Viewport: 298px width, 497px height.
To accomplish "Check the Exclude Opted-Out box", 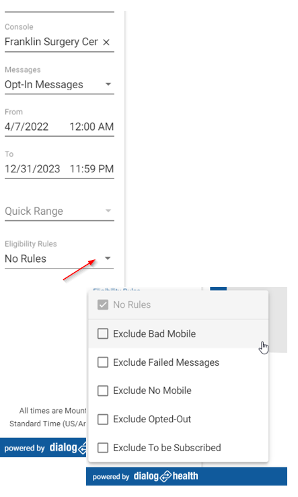I will 103,420.
